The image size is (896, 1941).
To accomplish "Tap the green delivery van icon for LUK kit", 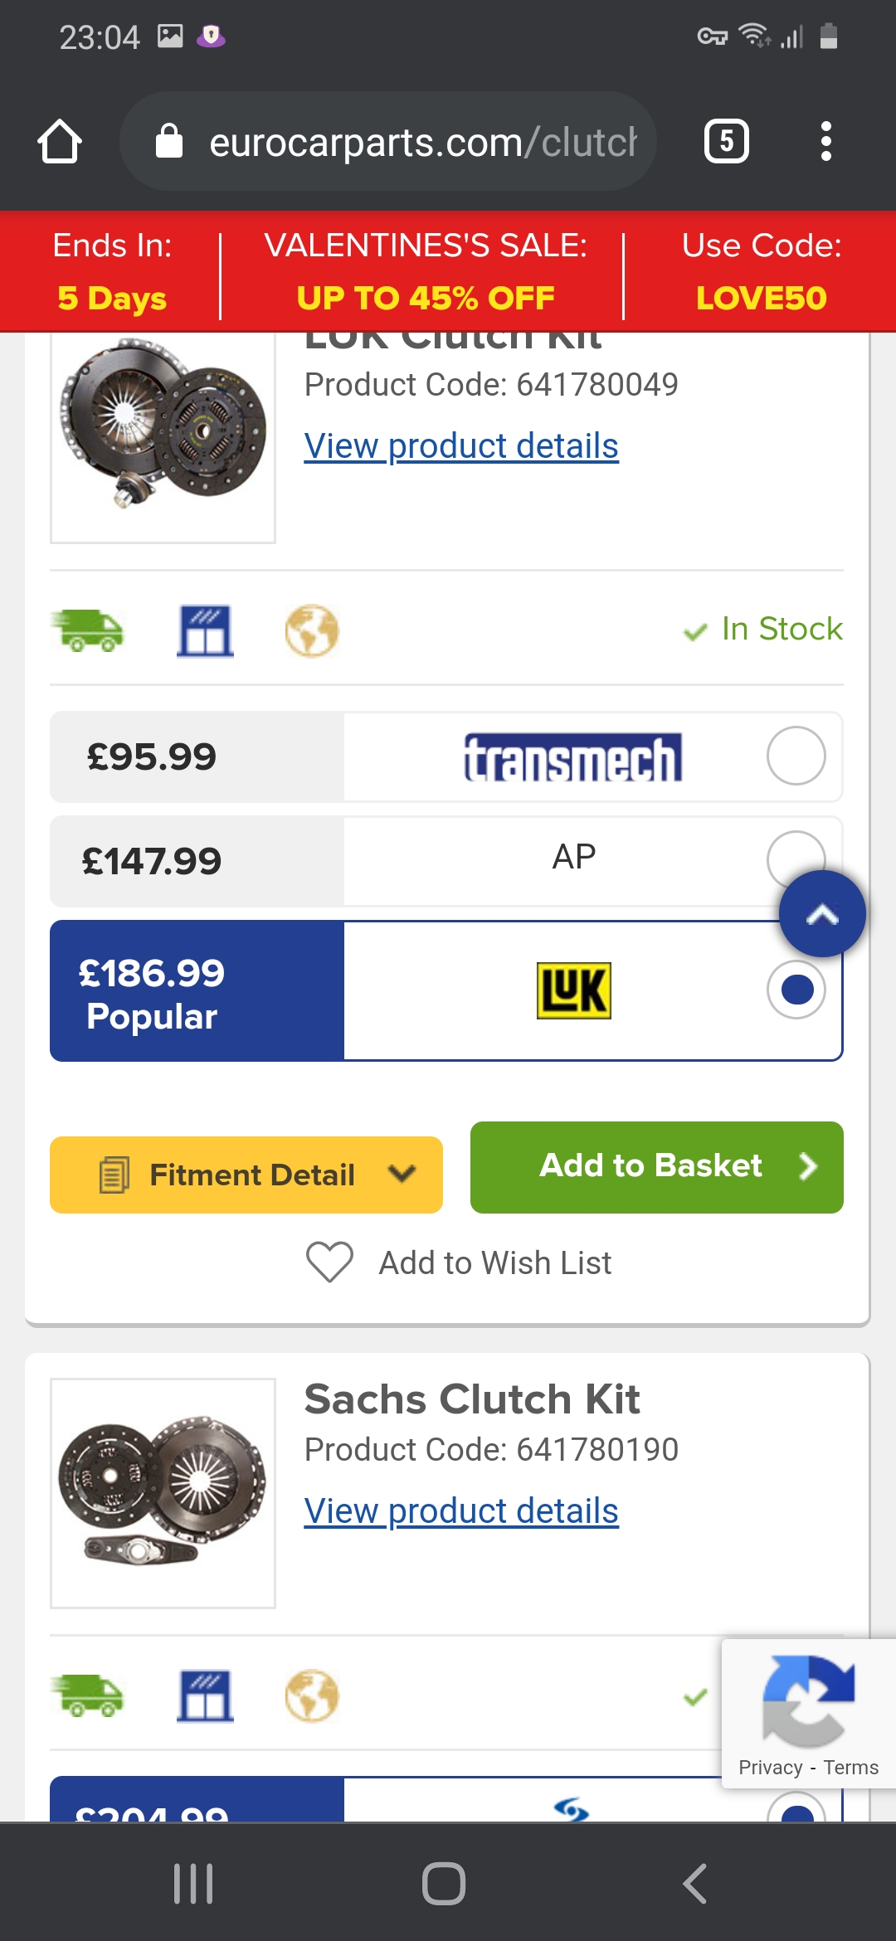I will 88,630.
